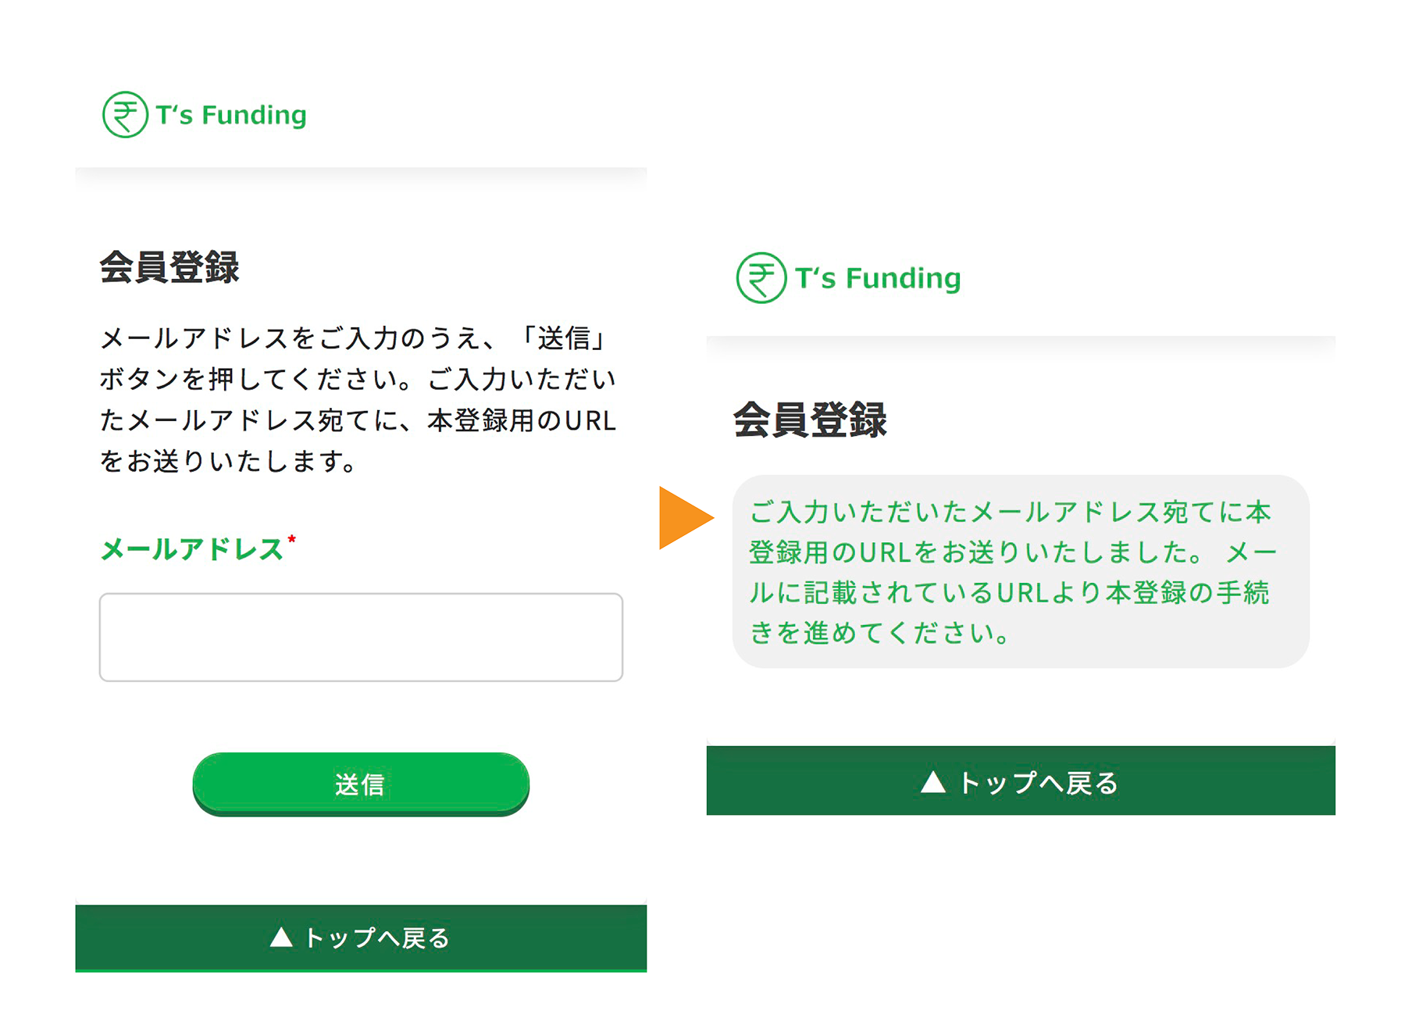Click the T's Funding circle logo on the form screen
1412x1036 pixels.
[x=125, y=115]
